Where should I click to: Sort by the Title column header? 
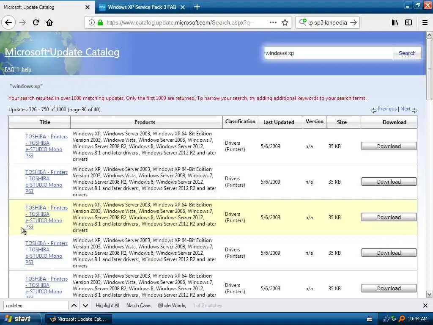(45, 122)
